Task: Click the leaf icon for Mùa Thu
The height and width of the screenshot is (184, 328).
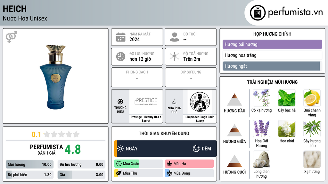Action: (x=119, y=173)
